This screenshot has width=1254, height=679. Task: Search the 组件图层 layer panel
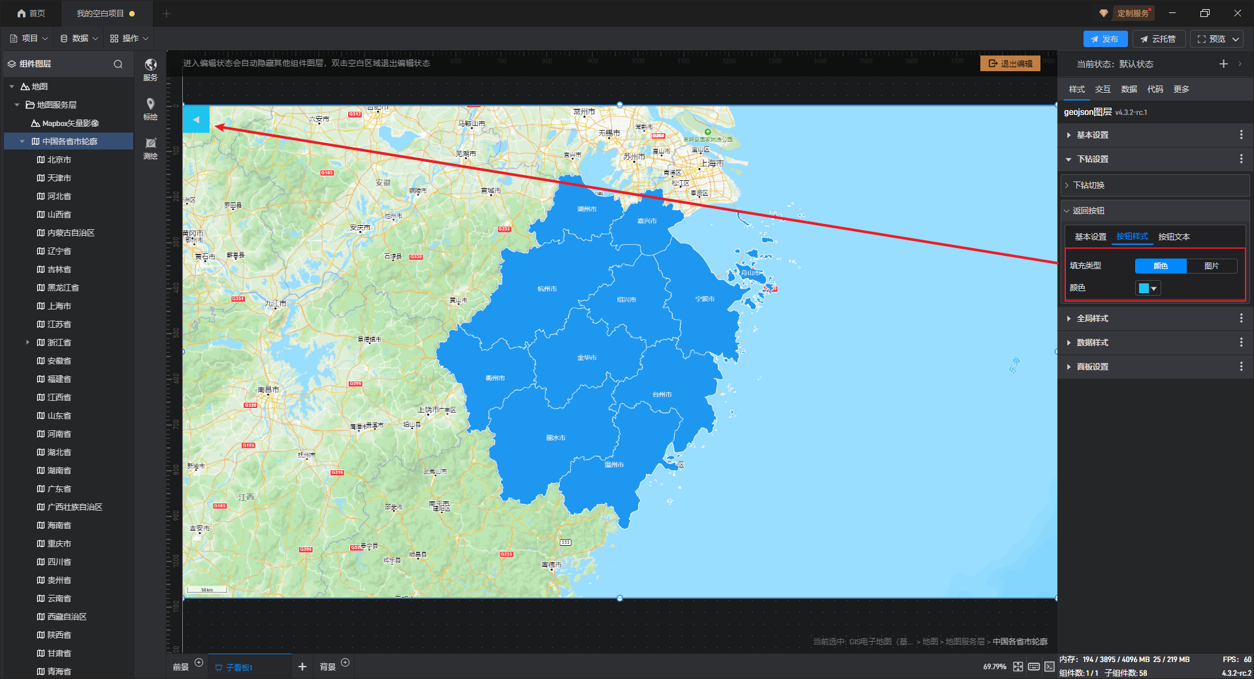click(x=118, y=64)
